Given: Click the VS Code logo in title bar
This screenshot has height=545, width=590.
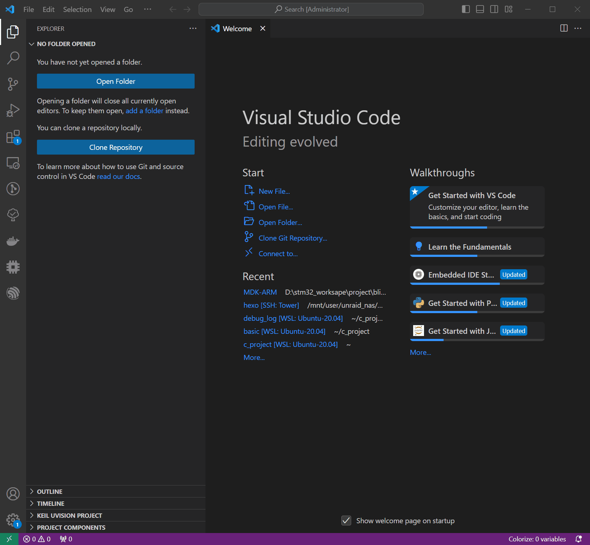Looking at the screenshot, I should pos(10,9).
